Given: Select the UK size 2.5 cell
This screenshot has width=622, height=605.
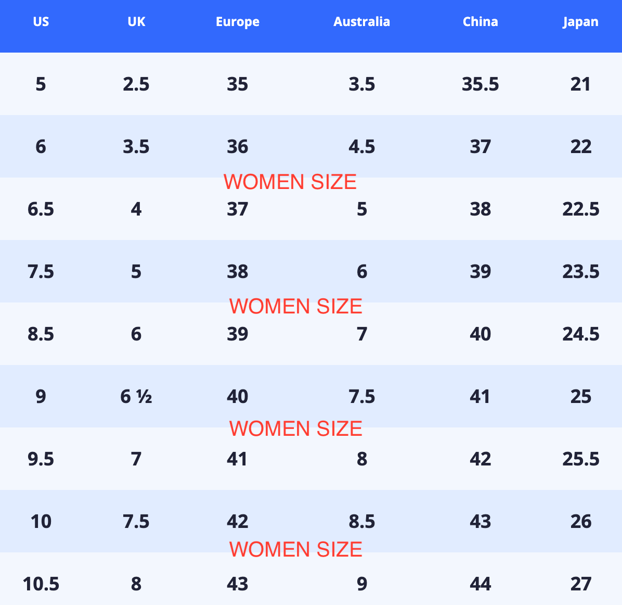Looking at the screenshot, I should point(136,84).
